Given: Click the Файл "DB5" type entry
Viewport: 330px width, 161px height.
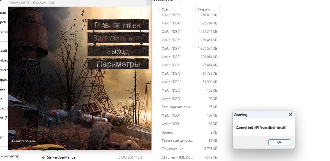Looking at the screenshot, I should click(x=171, y=32).
